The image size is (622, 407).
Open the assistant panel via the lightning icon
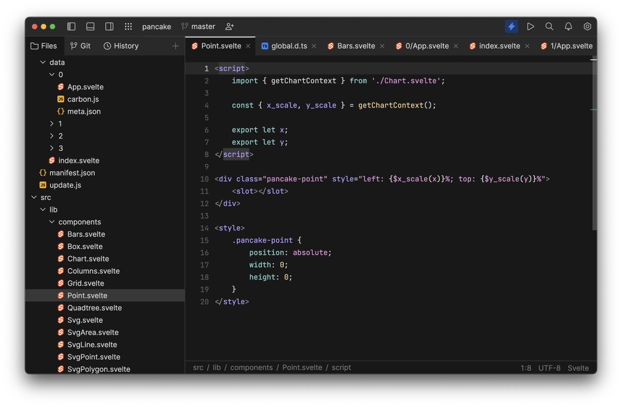(x=511, y=26)
